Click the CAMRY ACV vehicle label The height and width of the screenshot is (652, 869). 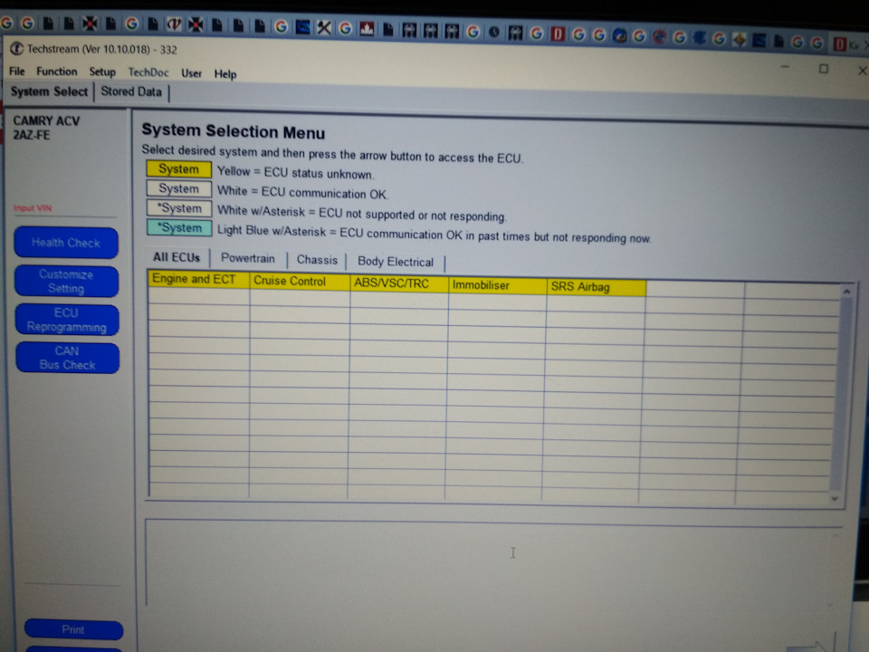tap(46, 120)
